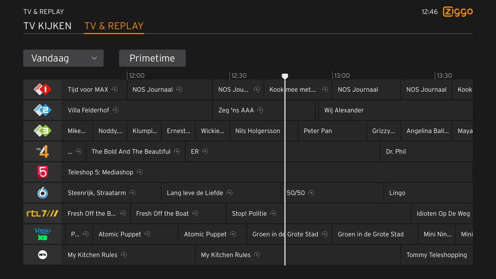Select the NPO 3 channel logo
This screenshot has height=279, width=496.
coord(42,131)
